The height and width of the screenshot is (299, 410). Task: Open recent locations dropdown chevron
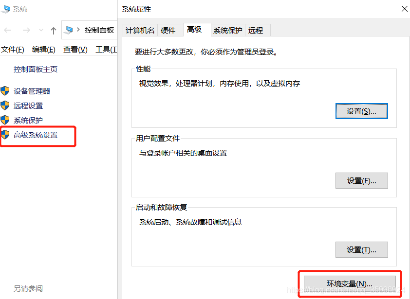(x=41, y=30)
